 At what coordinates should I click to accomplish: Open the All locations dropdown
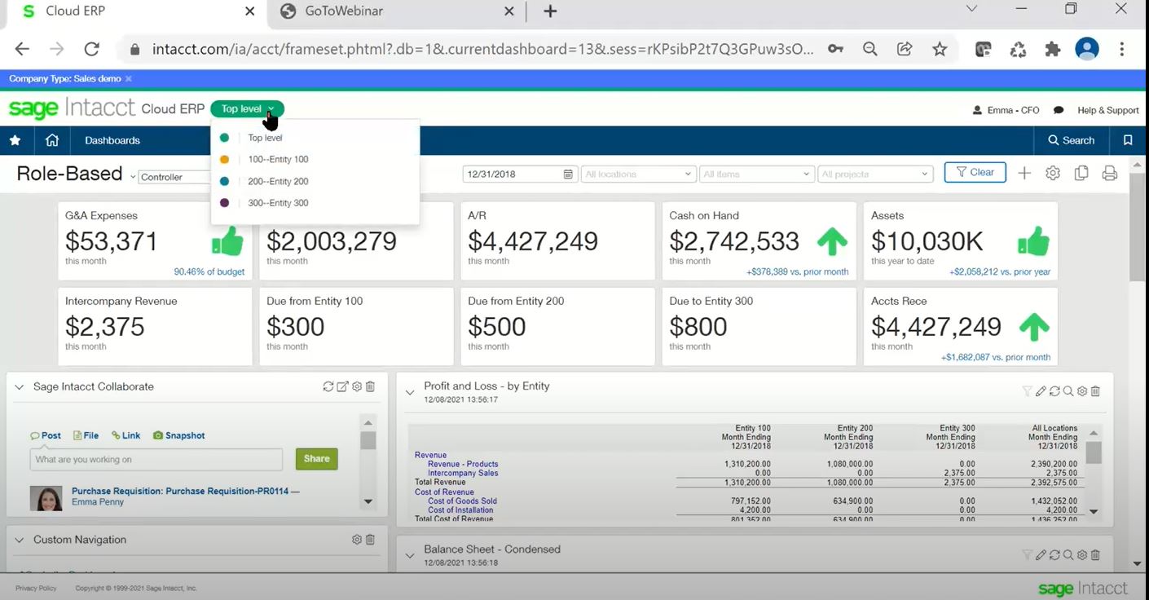[638, 174]
